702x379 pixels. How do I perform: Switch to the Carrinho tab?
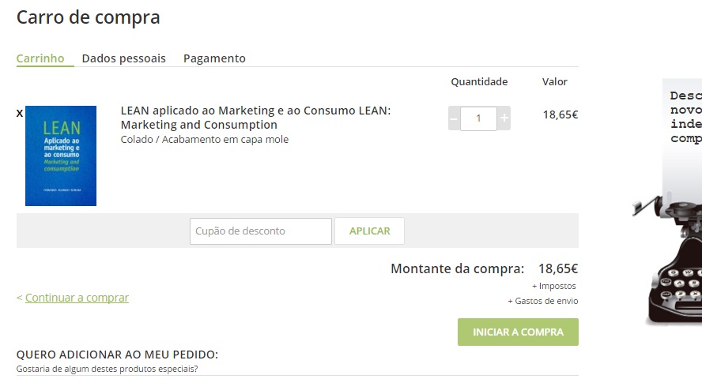pyautogui.click(x=40, y=58)
